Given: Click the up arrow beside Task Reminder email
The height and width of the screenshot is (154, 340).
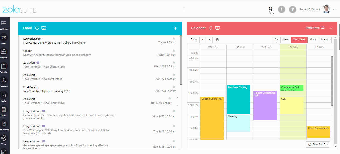Looking at the screenshot, I should coord(177,98).
